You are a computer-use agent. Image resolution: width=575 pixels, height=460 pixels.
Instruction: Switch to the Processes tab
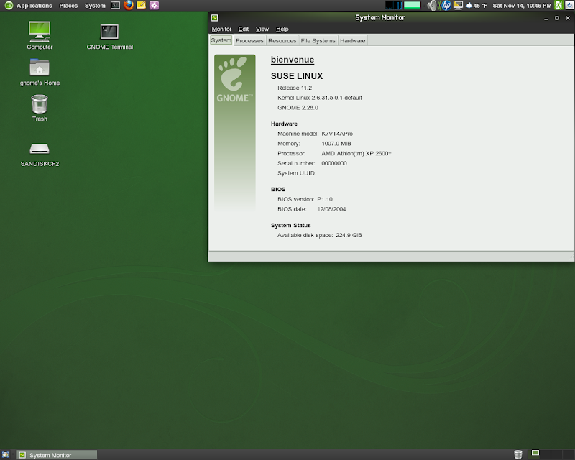(249, 40)
